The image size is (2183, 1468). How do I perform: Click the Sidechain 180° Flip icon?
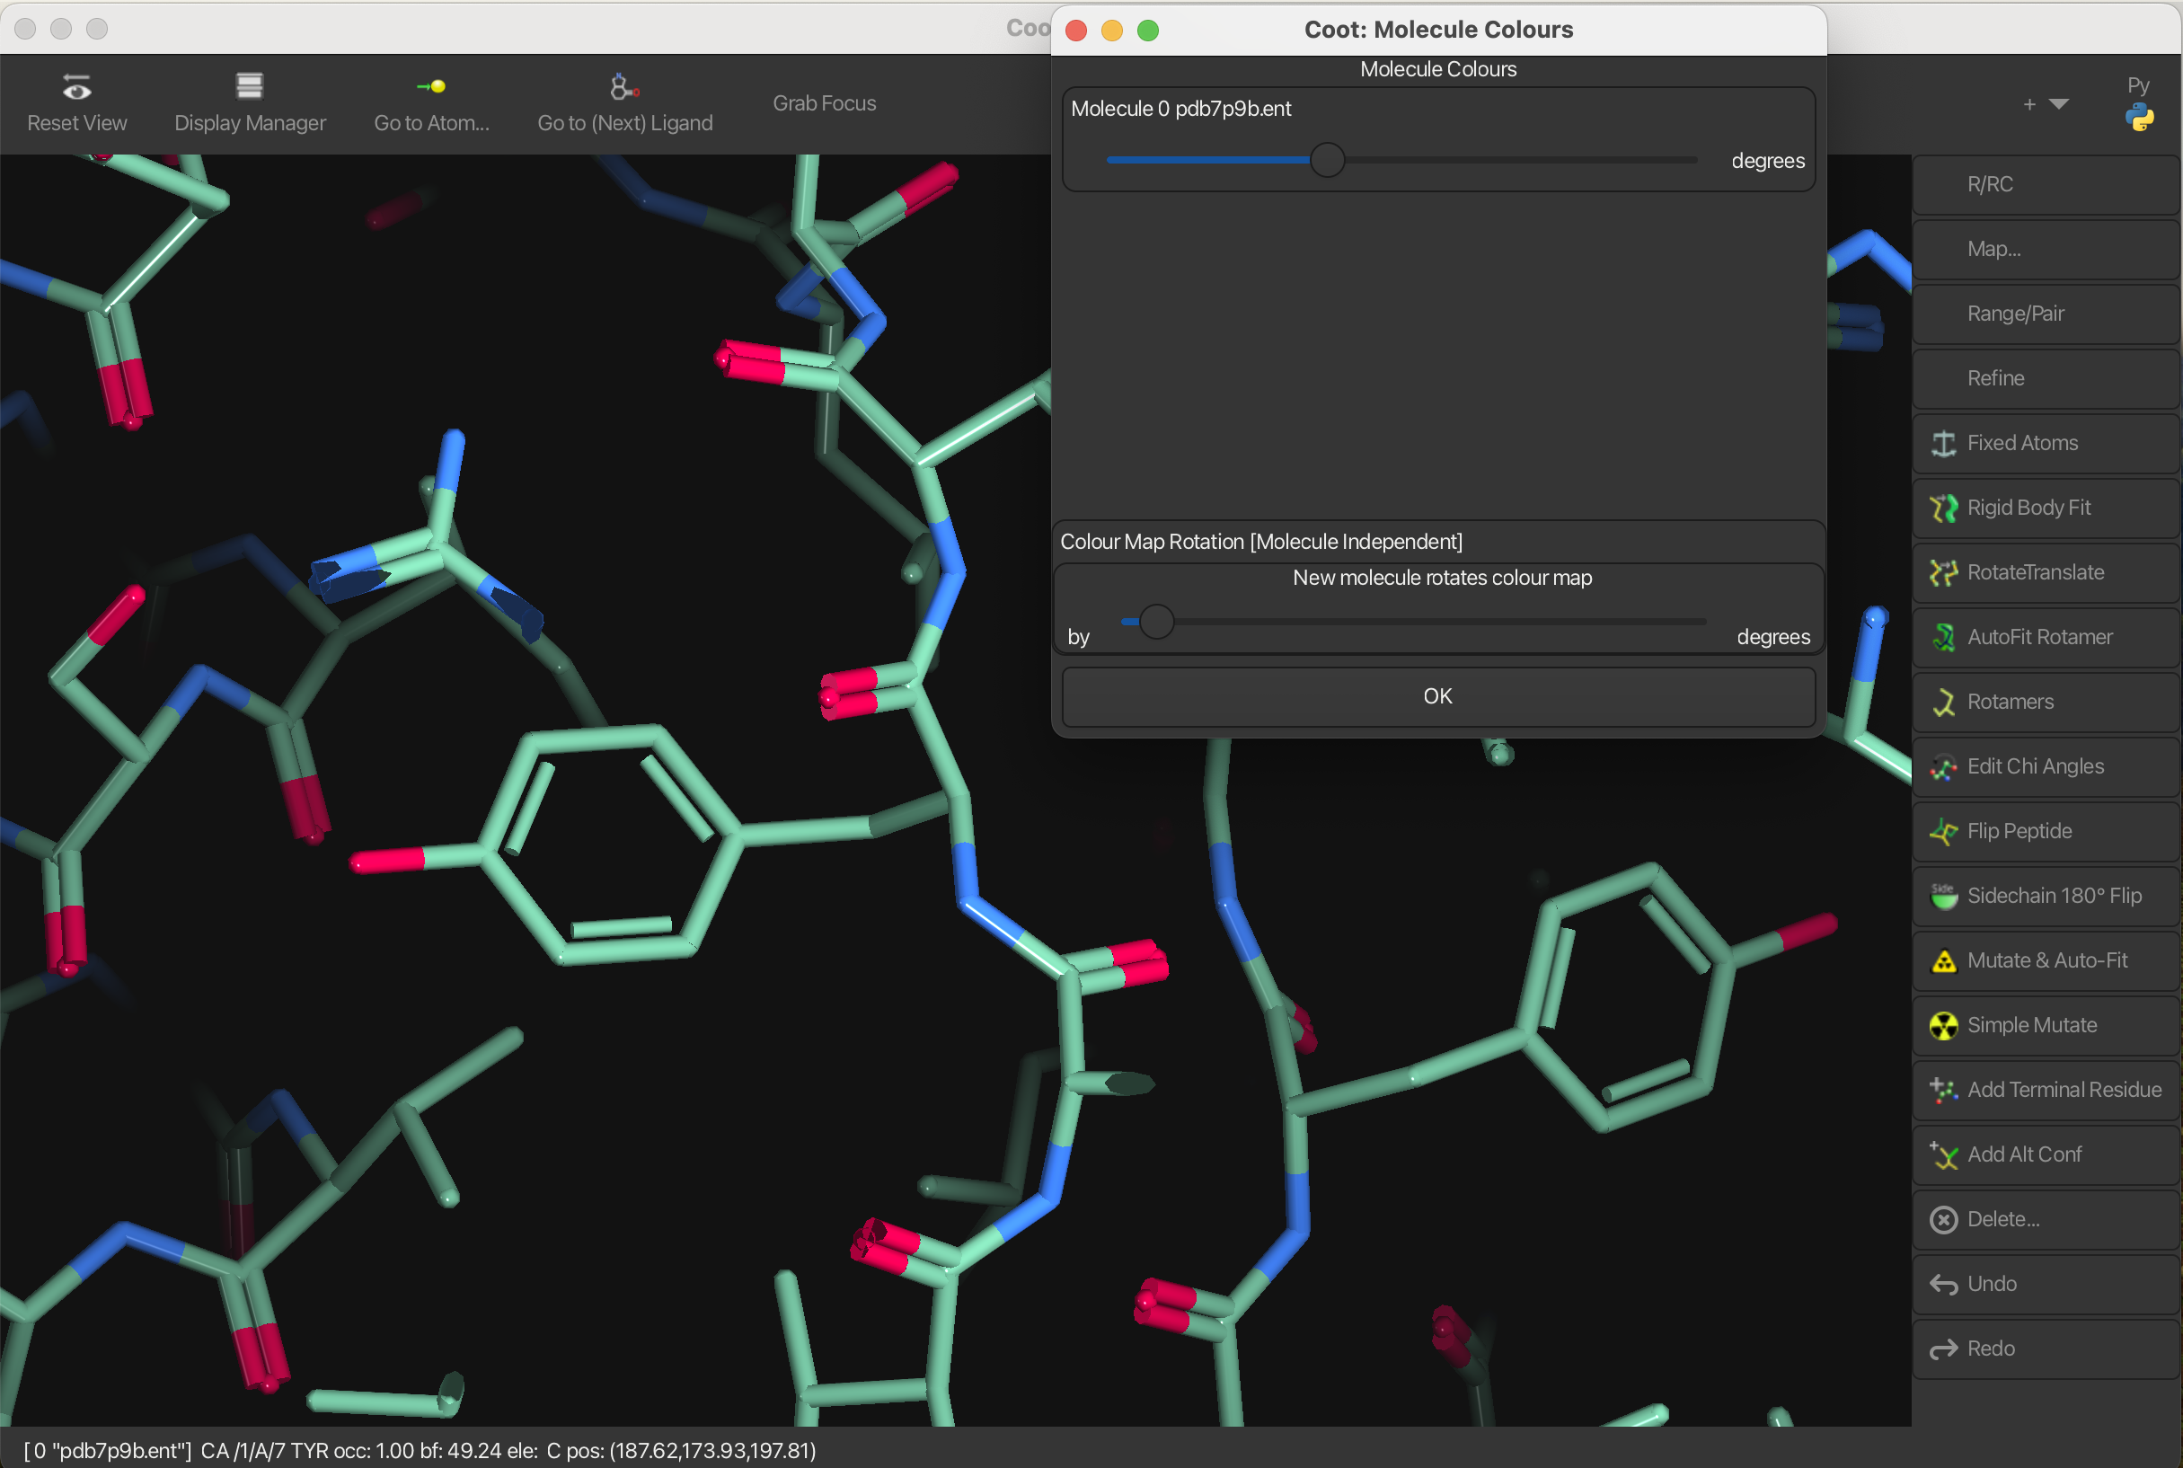coord(1943,896)
